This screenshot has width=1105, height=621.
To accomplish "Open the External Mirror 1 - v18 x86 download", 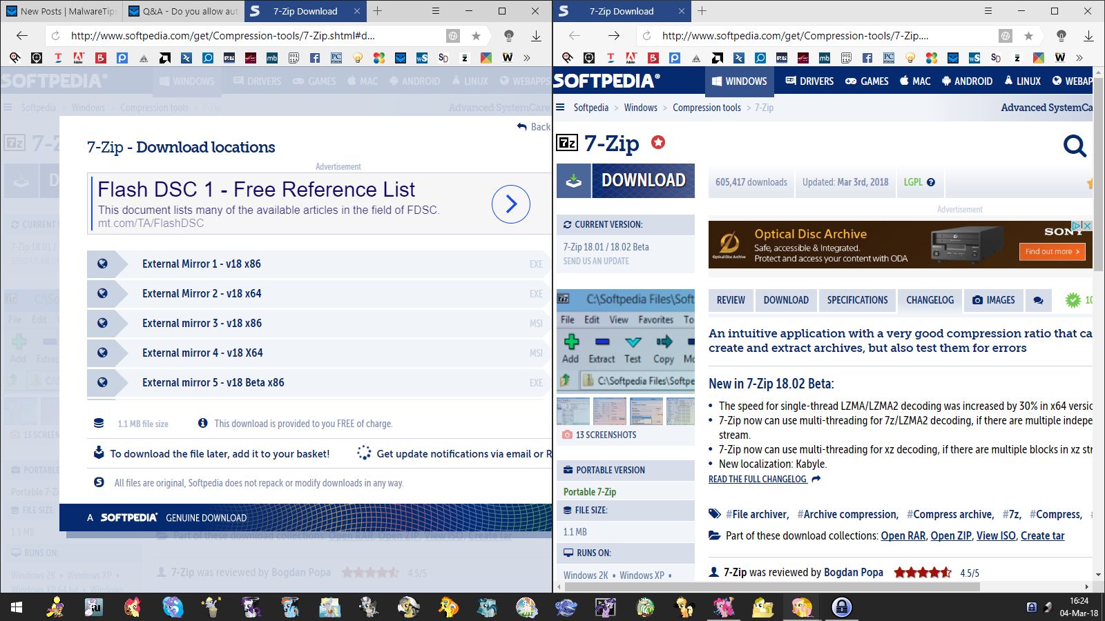I will click(x=319, y=264).
